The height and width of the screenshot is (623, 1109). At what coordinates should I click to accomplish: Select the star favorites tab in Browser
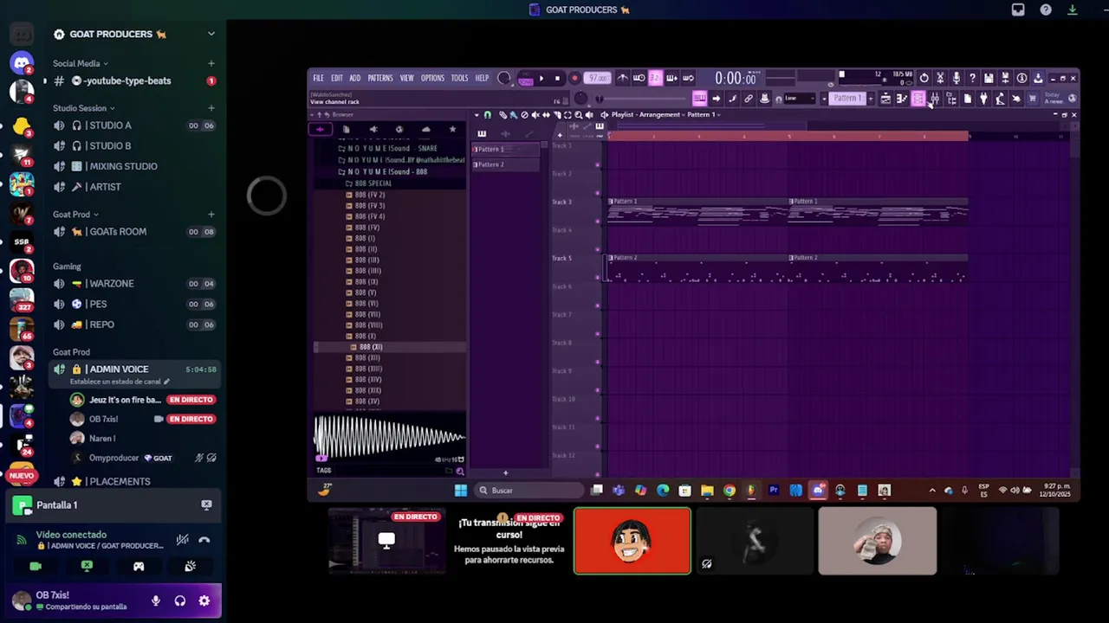coord(452,130)
